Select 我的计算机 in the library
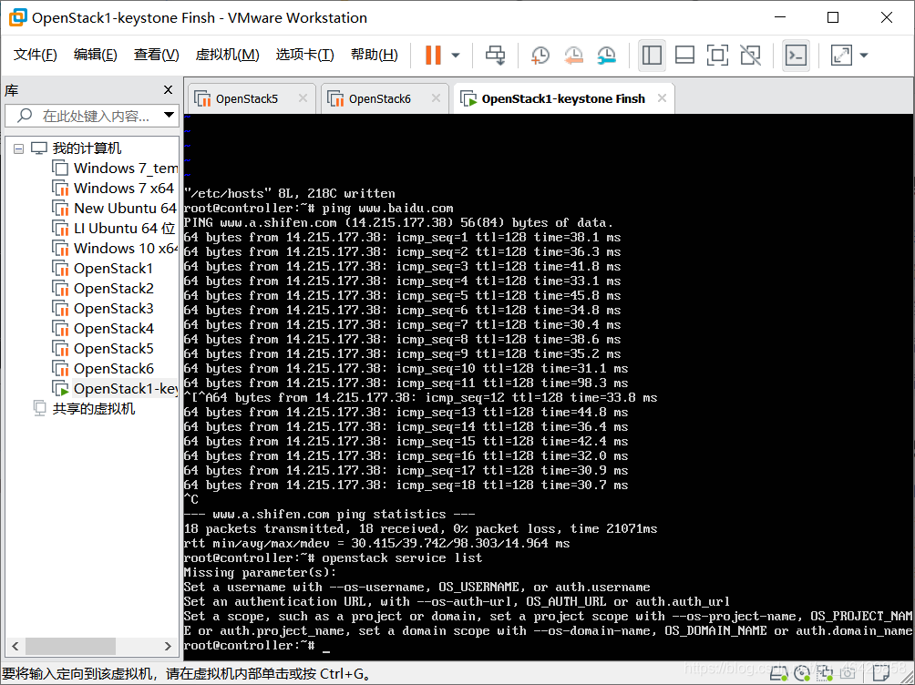 [87, 148]
